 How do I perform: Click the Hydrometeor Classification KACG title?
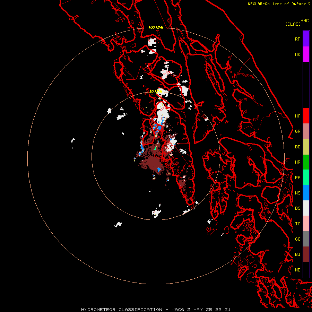156,310
